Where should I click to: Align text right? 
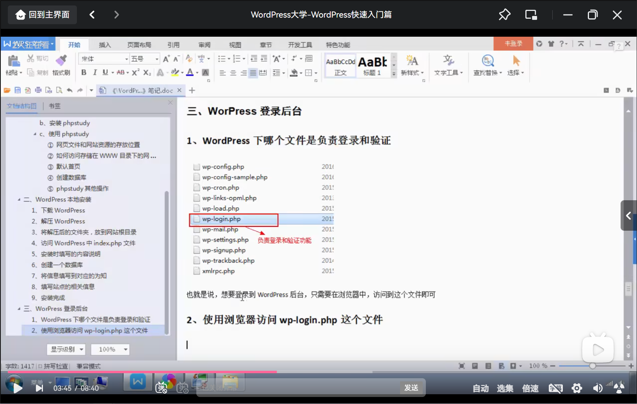click(243, 73)
